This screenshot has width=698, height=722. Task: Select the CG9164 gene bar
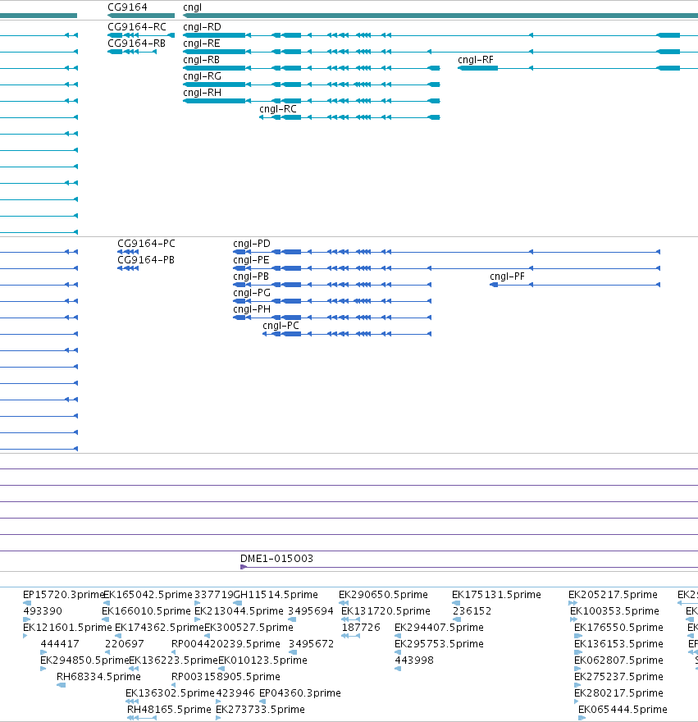(x=141, y=16)
